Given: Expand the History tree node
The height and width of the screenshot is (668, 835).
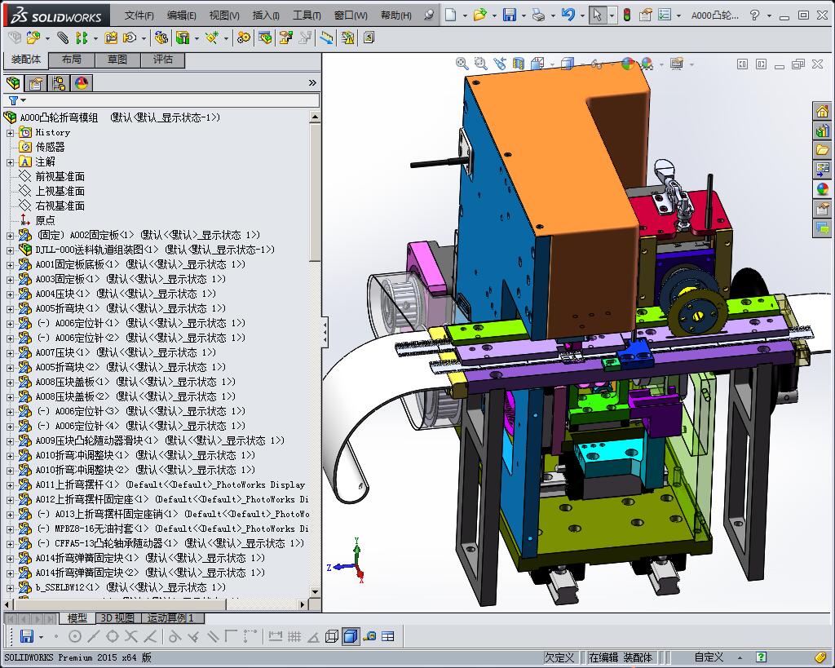Looking at the screenshot, I should tap(10, 133).
